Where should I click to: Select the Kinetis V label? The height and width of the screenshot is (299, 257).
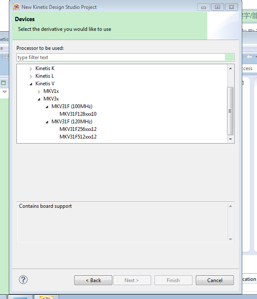pos(45,84)
